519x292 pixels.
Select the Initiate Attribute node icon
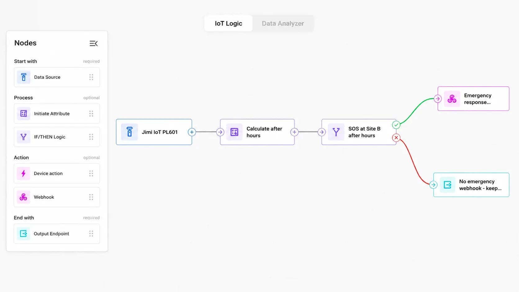pyautogui.click(x=24, y=114)
